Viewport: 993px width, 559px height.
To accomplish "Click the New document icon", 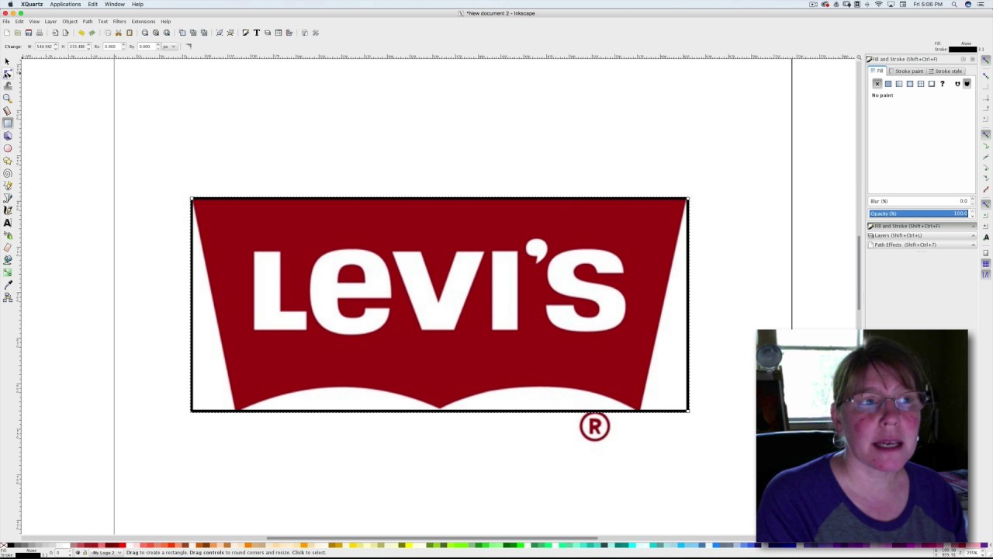I will click(x=6, y=33).
